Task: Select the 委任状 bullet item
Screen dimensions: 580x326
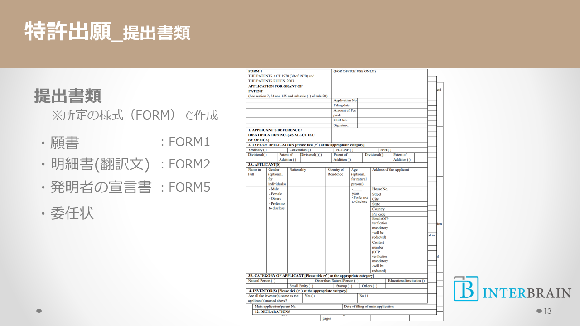Action: click(x=72, y=212)
